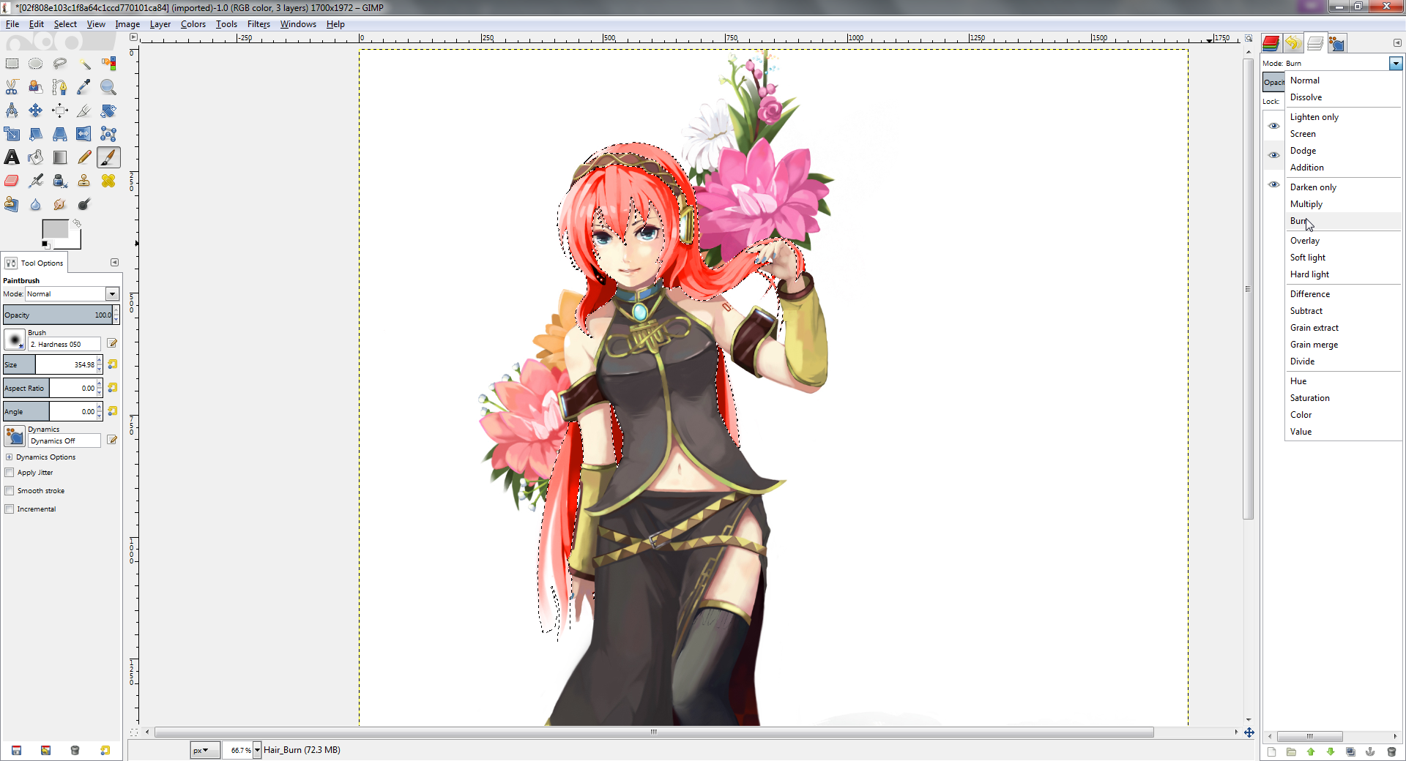Image resolution: width=1406 pixels, height=761 pixels.
Task: Open the Tool Options tab menu arrow
Action: point(114,263)
